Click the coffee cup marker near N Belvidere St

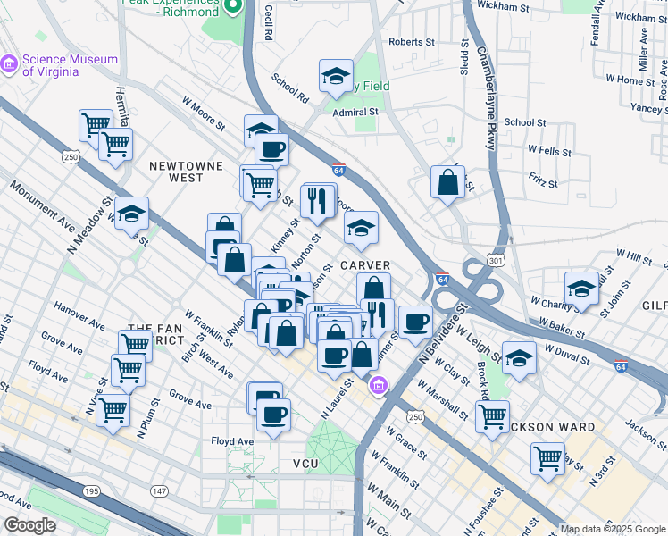pos(416,323)
